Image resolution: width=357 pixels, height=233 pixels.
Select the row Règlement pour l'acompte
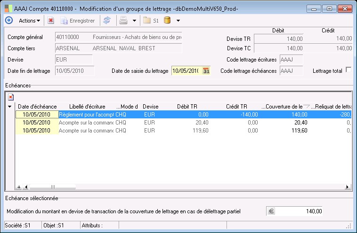click(183, 115)
